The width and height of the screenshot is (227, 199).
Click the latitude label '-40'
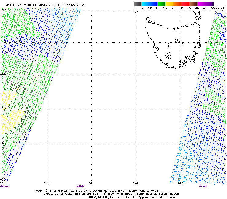3,10
